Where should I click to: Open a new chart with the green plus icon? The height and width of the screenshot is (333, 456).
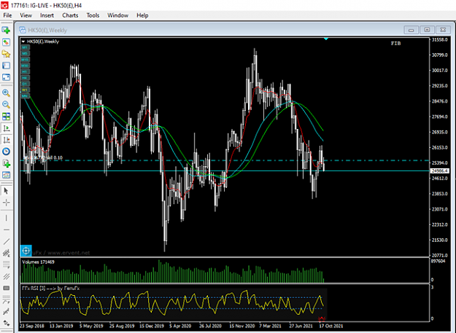pyautogui.click(x=6, y=30)
